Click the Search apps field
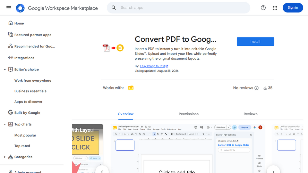Screen dimensions: 308x173 coord(178,8)
